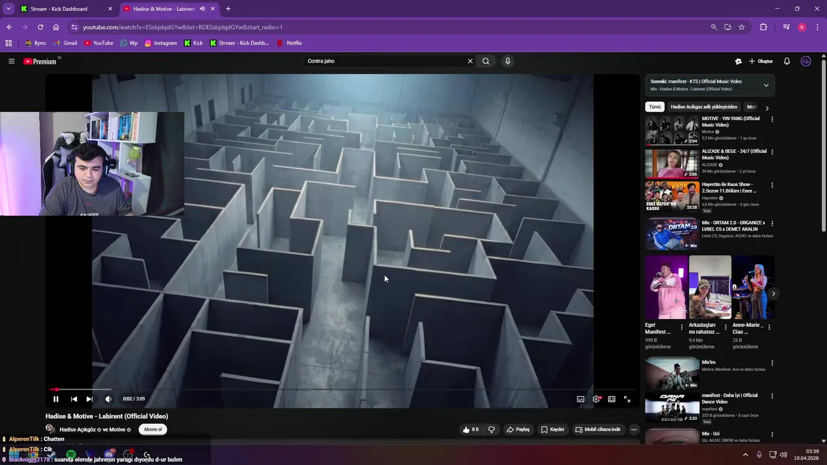Seek along the video progress bar
The height and width of the screenshot is (465, 827).
tap(342, 389)
